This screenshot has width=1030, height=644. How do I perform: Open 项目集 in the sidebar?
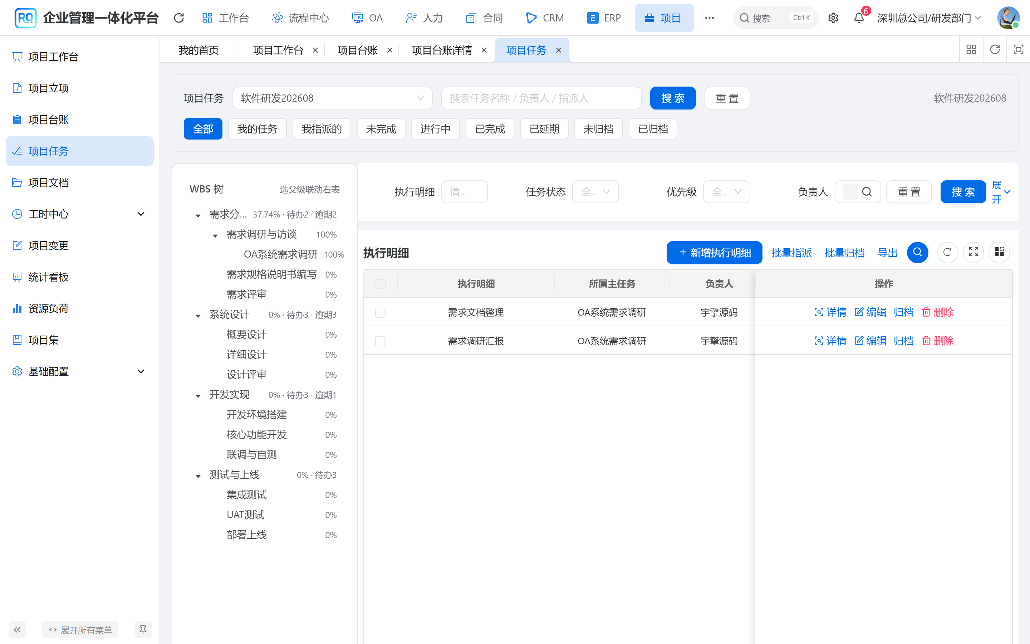[80, 340]
